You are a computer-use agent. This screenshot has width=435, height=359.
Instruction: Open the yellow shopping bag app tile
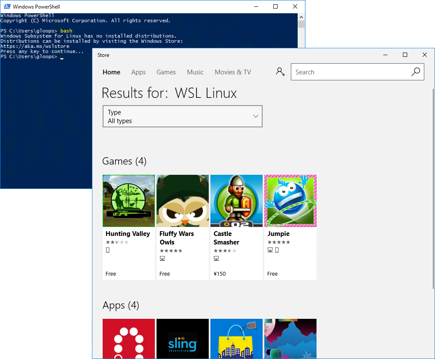pos(237,339)
